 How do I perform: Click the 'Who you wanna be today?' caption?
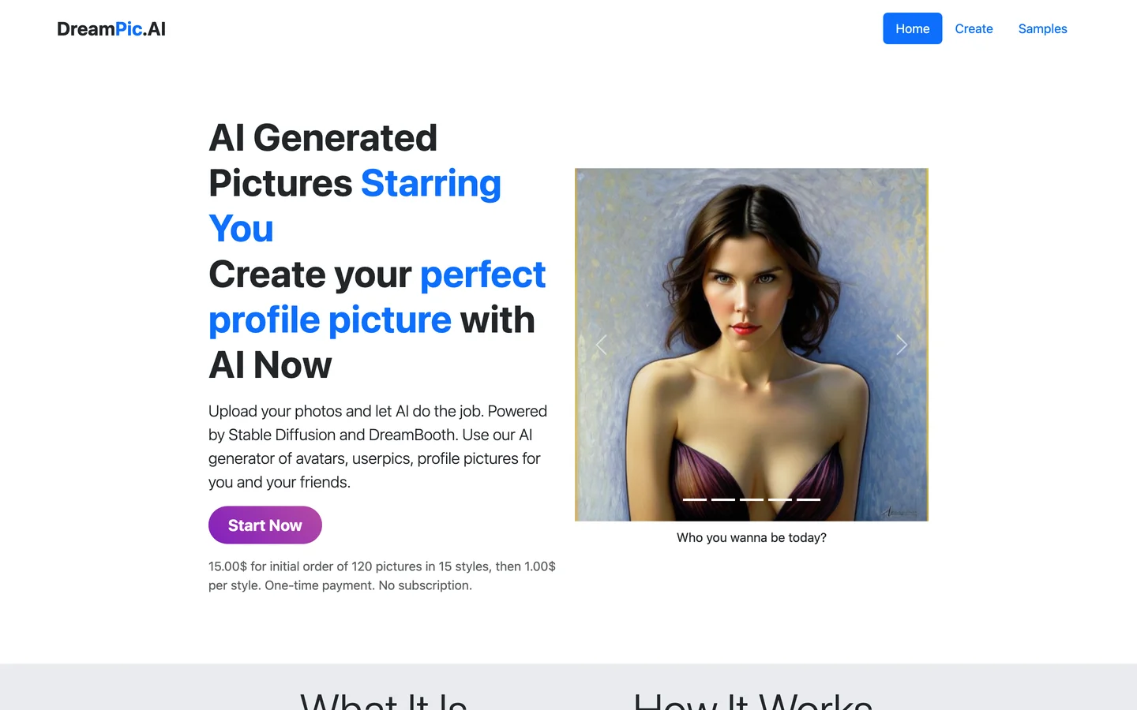pos(752,537)
